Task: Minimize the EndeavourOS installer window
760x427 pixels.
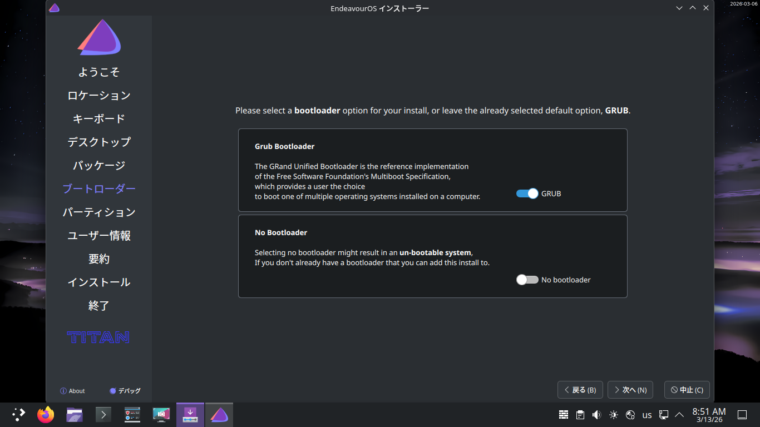Action: click(679, 8)
